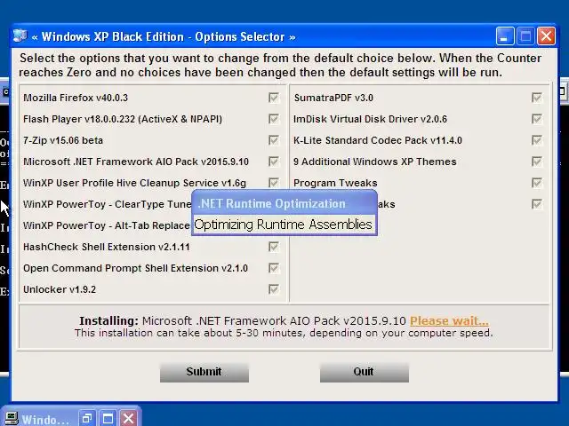
Task: Click the Mozilla Firefox v40.0.3 label
Action: tap(76, 98)
